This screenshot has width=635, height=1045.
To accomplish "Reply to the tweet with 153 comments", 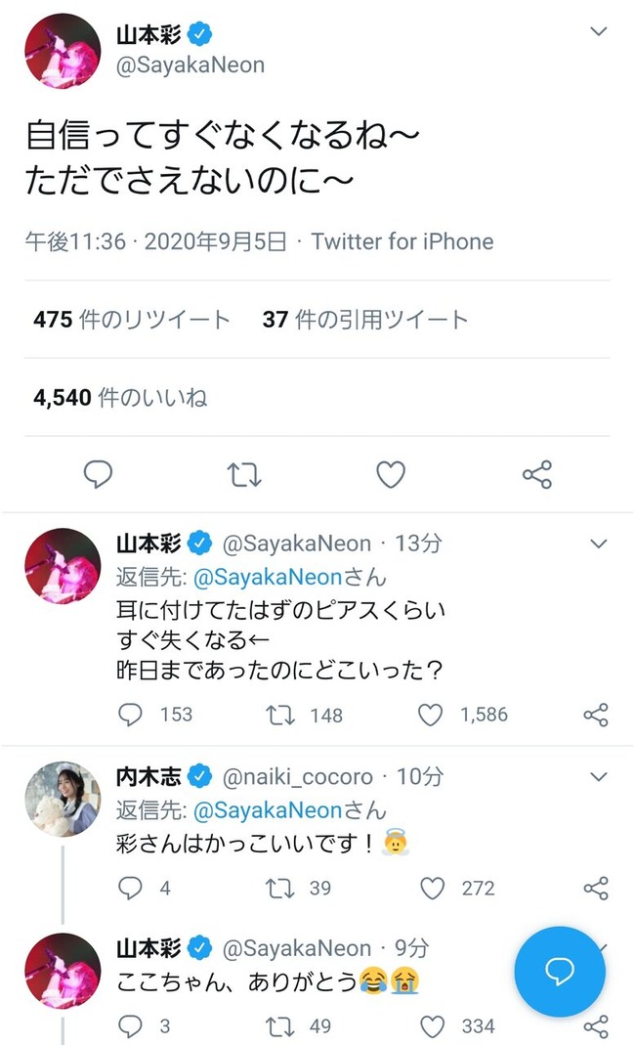I will (130, 715).
